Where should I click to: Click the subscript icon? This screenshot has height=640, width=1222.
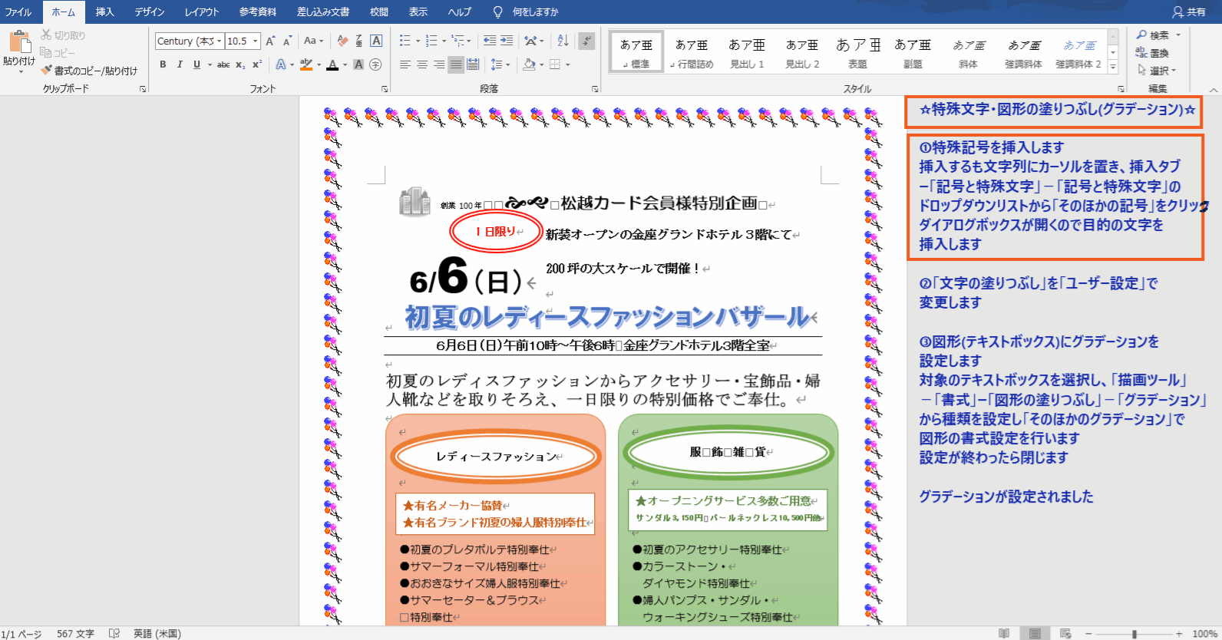[240, 64]
